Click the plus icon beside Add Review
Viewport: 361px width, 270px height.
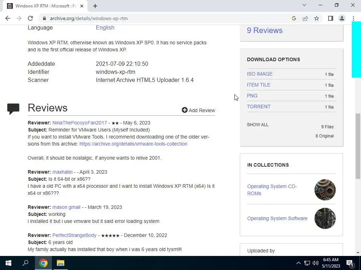click(185, 110)
